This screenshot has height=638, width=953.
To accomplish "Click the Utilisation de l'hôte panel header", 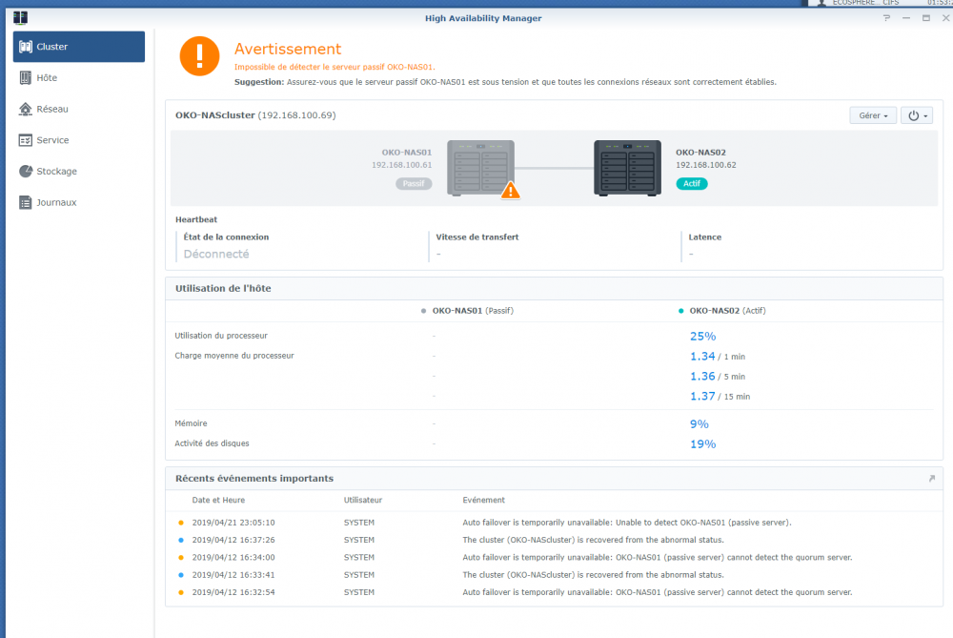I will (x=554, y=288).
